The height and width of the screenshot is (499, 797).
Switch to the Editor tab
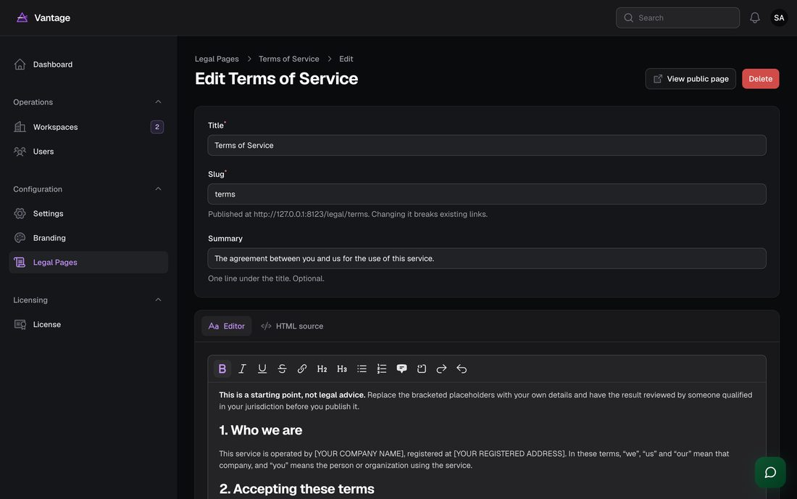[227, 326]
